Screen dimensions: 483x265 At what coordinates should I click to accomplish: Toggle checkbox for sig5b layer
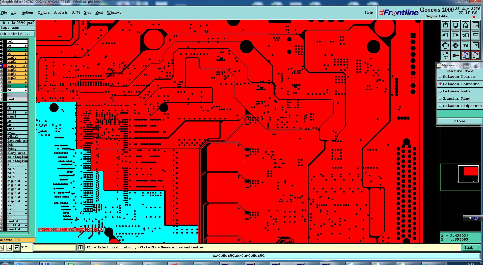1,70
